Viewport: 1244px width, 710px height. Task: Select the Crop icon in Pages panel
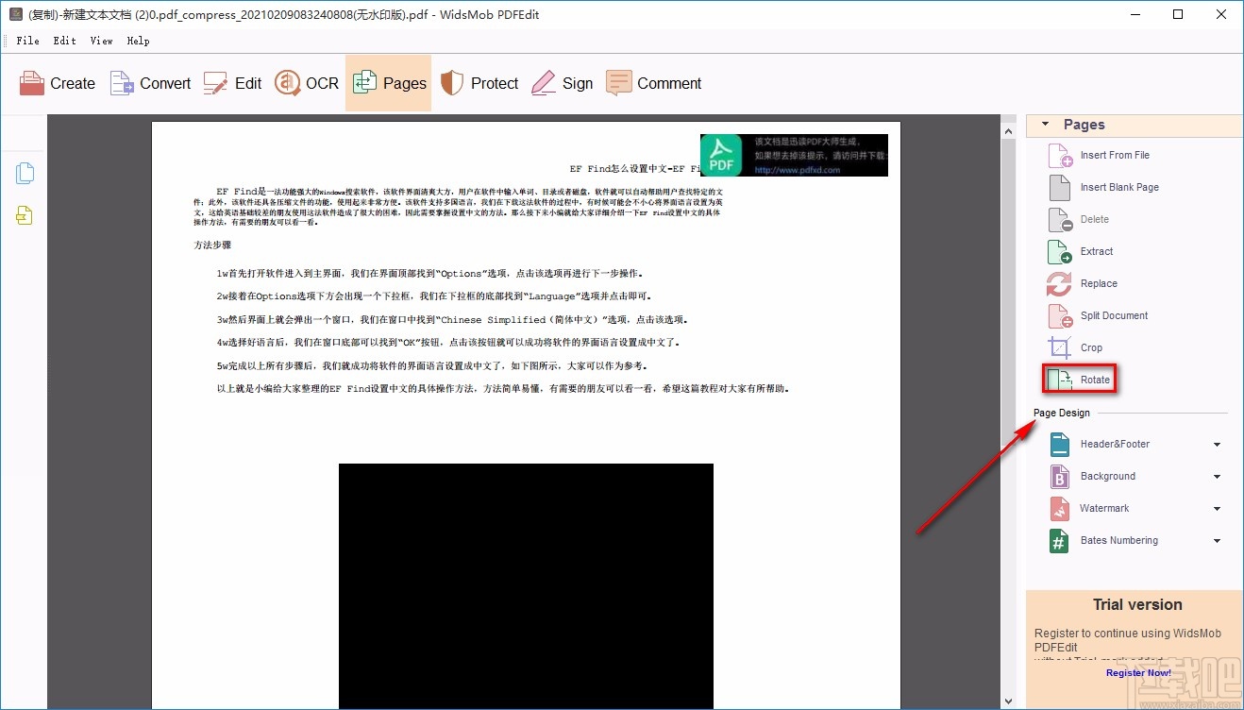coord(1058,347)
